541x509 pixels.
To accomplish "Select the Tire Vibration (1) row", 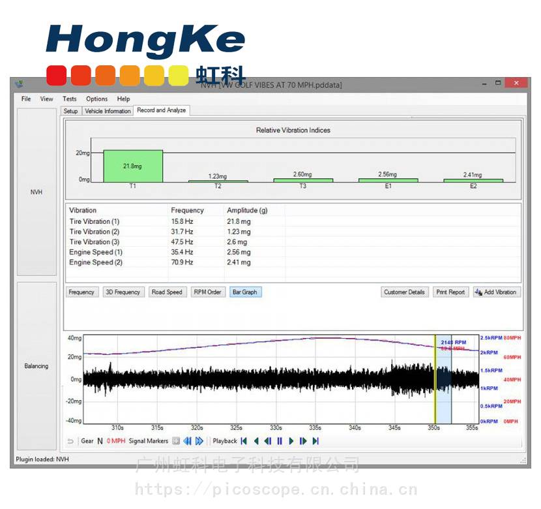I will [293, 221].
